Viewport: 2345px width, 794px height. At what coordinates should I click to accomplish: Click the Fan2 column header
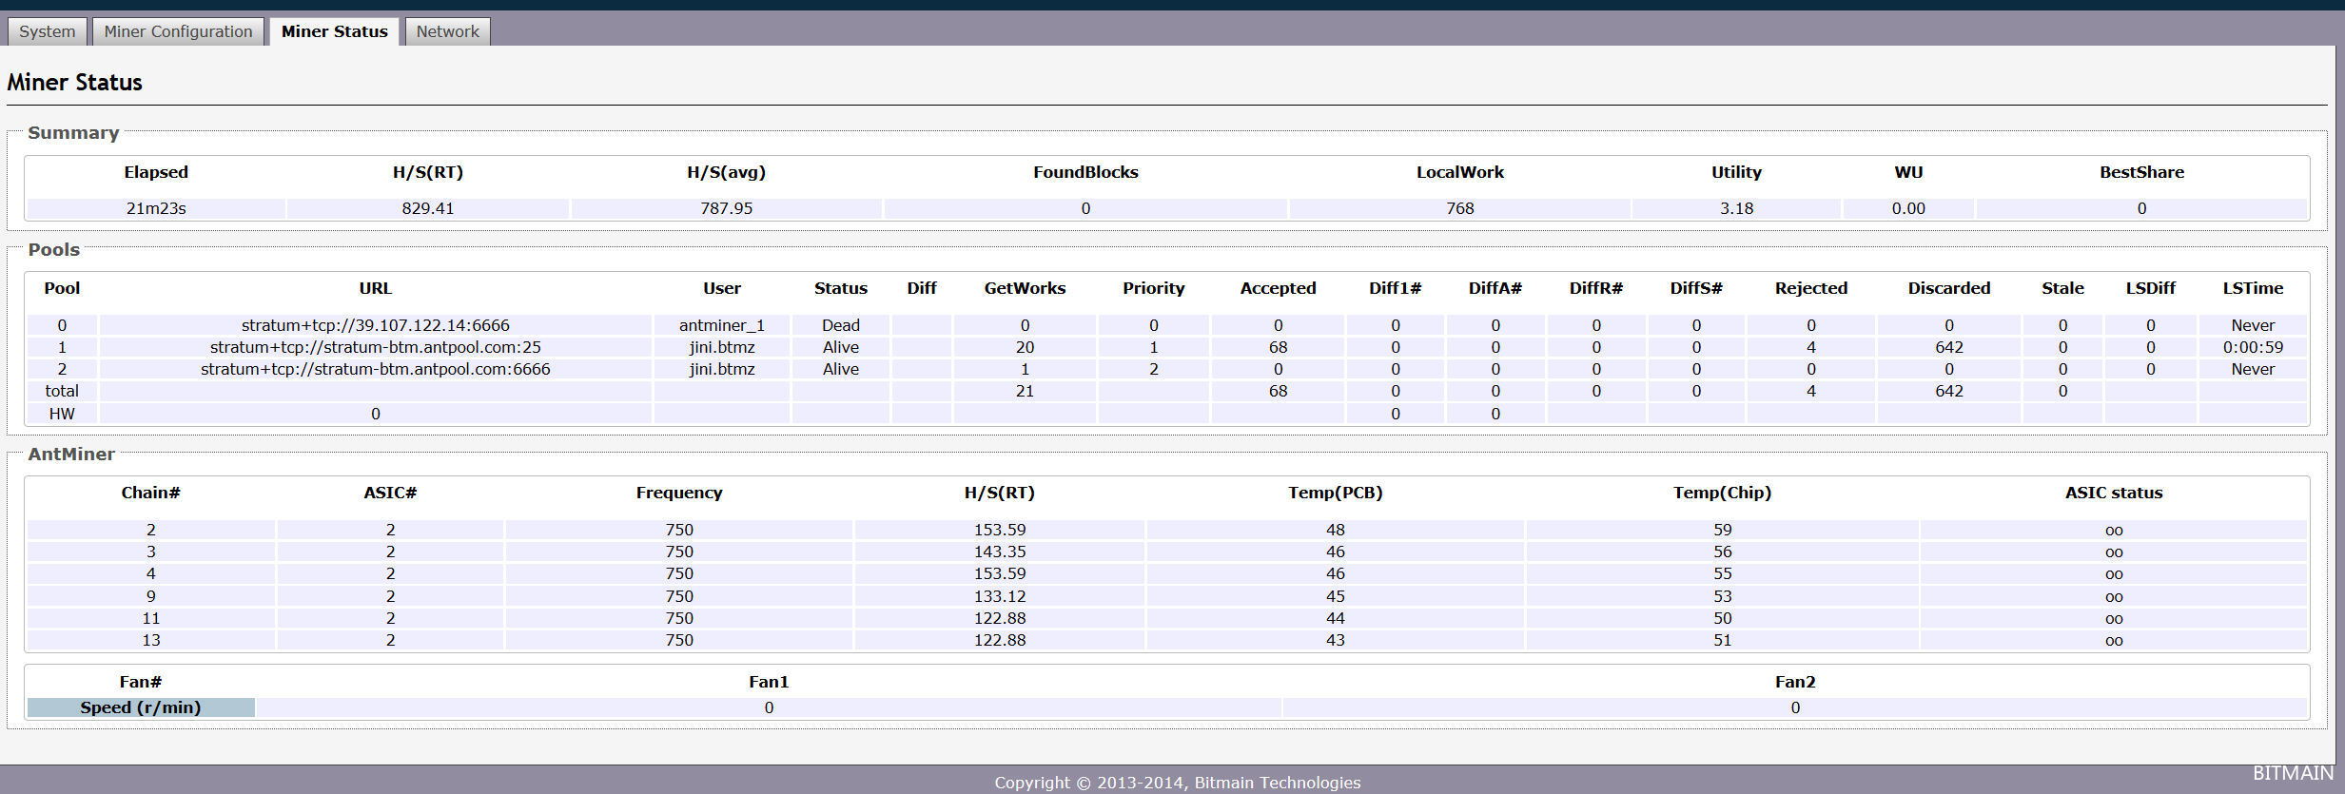1794,682
